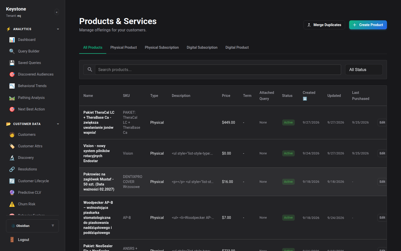
Task: Open the All Status filter dropdown
Action: click(x=364, y=70)
